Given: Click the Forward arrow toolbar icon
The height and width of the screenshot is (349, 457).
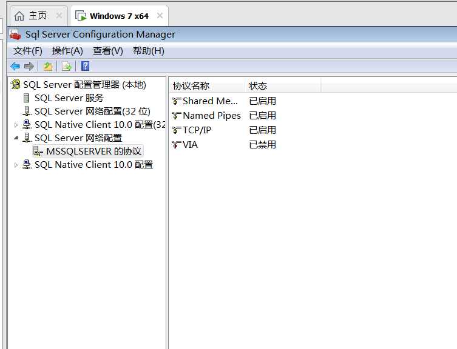Looking at the screenshot, I should click(x=29, y=67).
